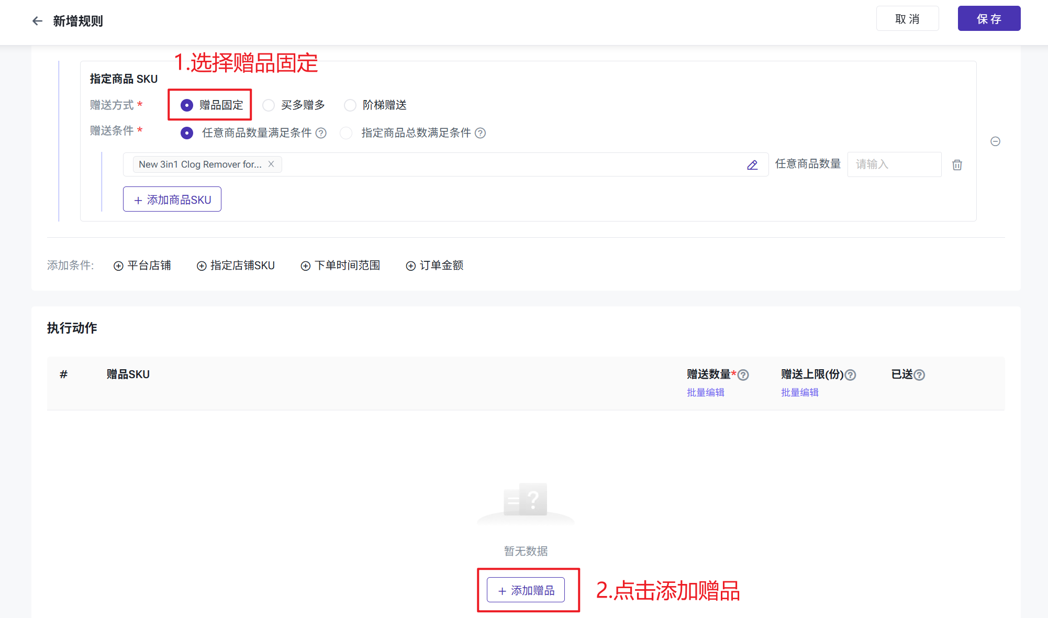Collapse condition block with circled minus icon
Viewport: 1048px width, 618px height.
coord(995,141)
